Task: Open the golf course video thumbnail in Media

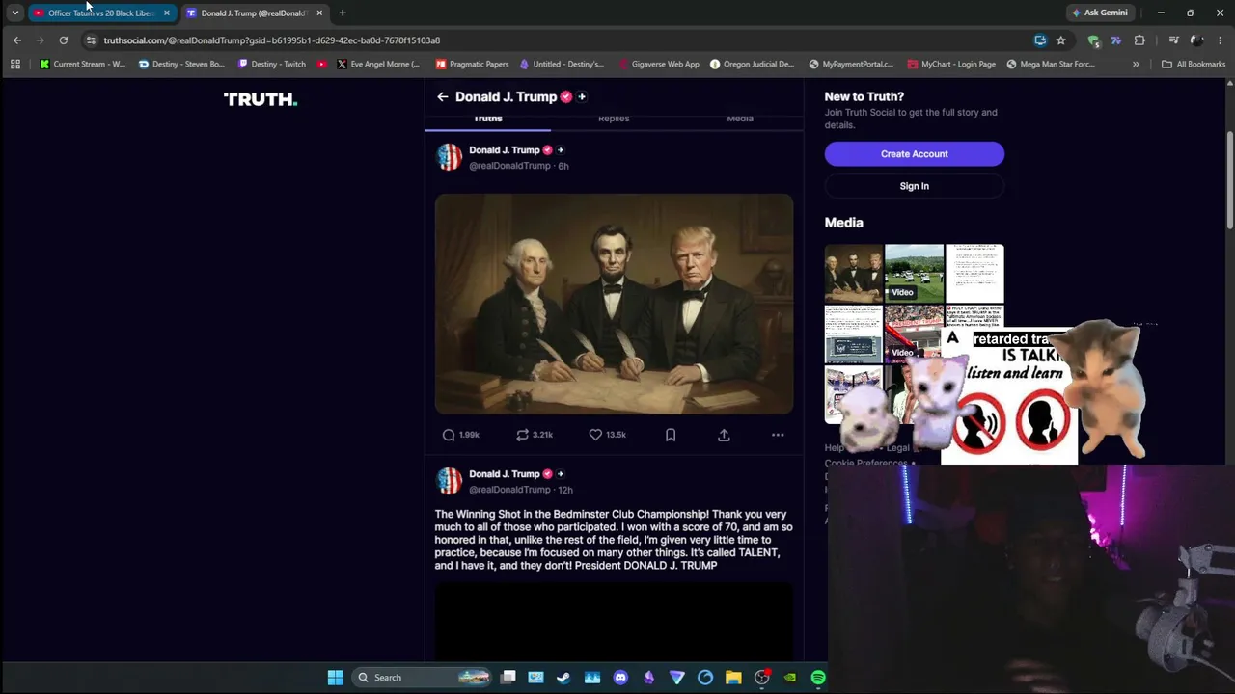Action: (x=915, y=274)
